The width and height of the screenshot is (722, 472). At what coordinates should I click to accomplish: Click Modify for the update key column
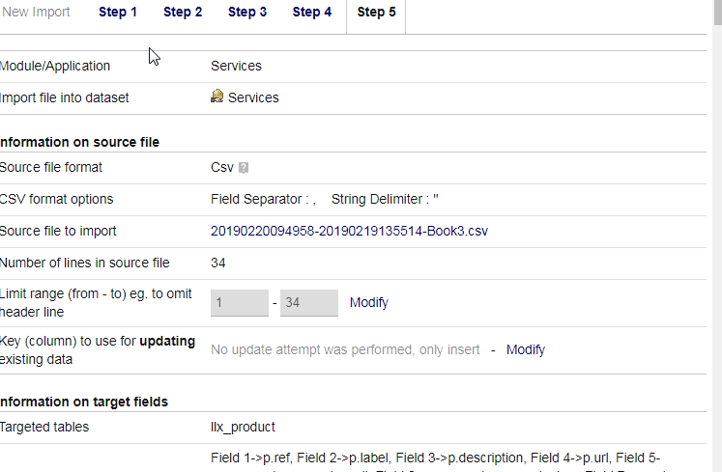point(526,349)
